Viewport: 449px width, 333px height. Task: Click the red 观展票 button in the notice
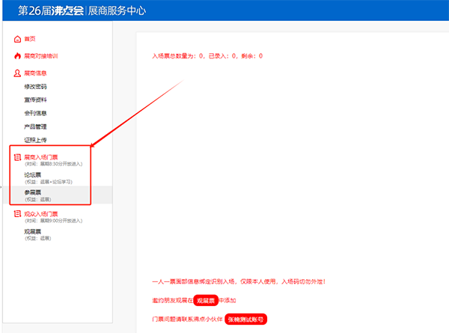(x=206, y=300)
